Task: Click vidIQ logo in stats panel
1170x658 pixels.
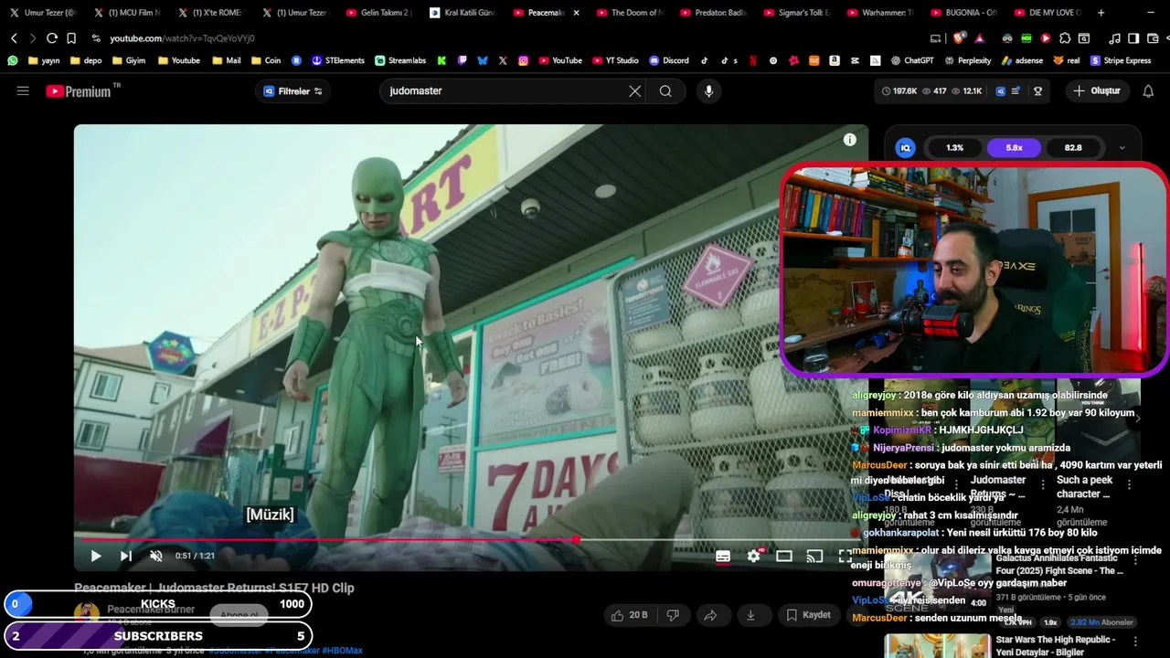Action: pyautogui.click(x=905, y=148)
